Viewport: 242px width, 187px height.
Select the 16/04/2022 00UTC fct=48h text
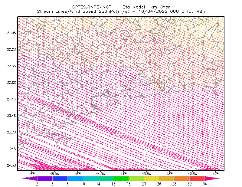(172, 11)
